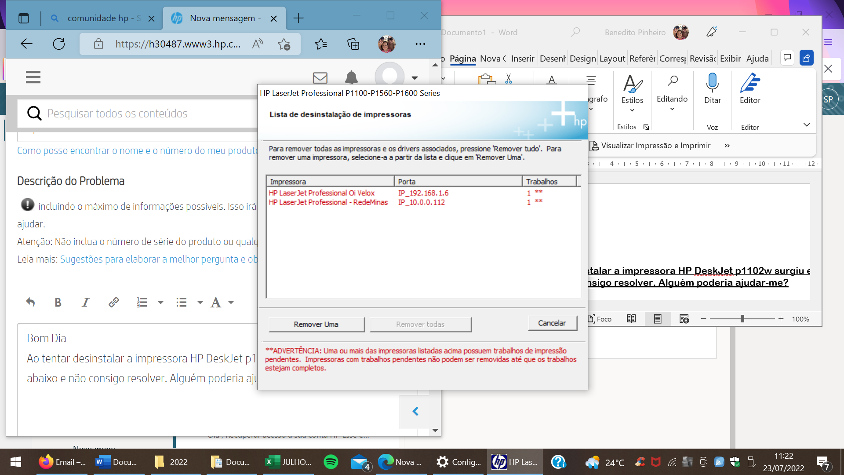Screen dimensions: 844x475
Task: Toggle italic in message editor
Action: click(x=85, y=302)
